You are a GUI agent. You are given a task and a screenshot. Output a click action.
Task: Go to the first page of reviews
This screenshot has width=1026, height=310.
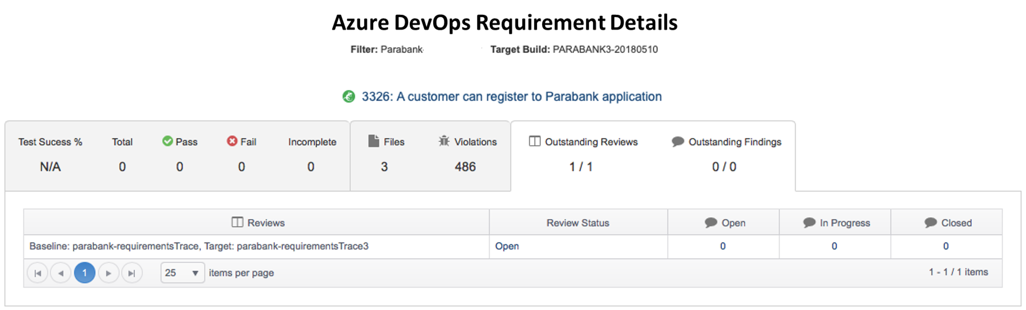point(37,273)
